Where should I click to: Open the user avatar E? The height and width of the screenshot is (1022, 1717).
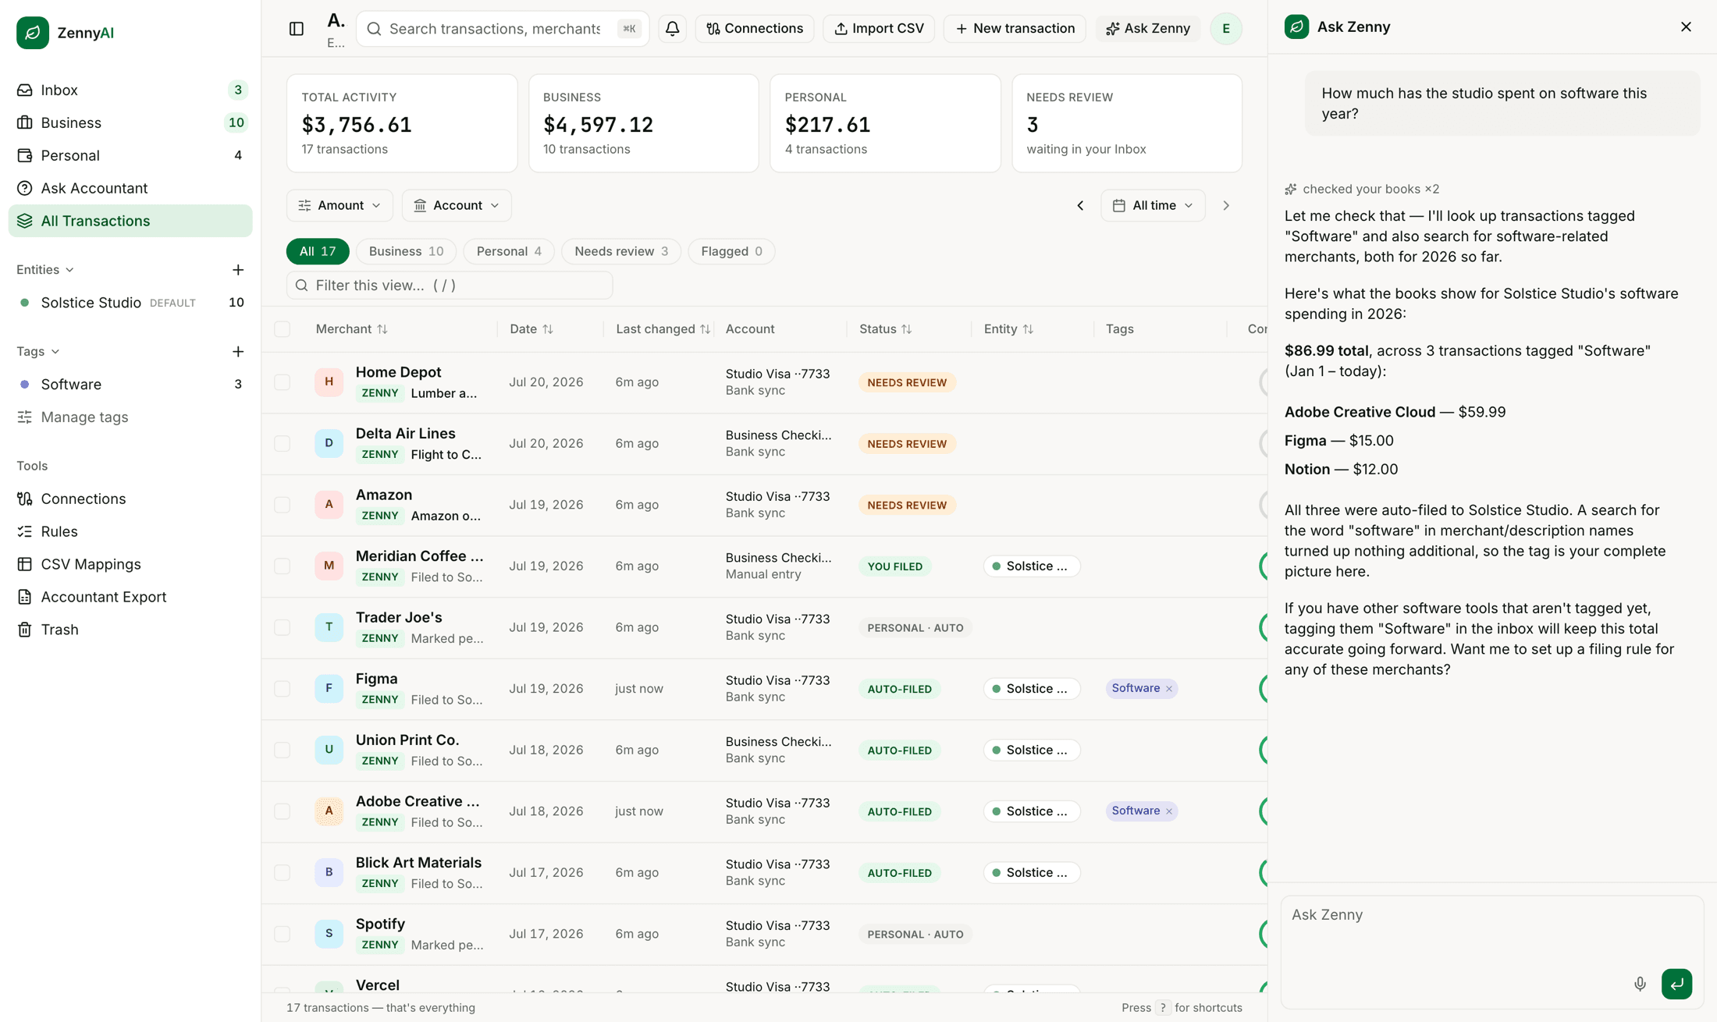point(1226,29)
